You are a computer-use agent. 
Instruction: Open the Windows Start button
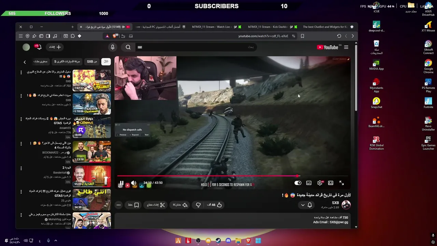click(x=258, y=241)
